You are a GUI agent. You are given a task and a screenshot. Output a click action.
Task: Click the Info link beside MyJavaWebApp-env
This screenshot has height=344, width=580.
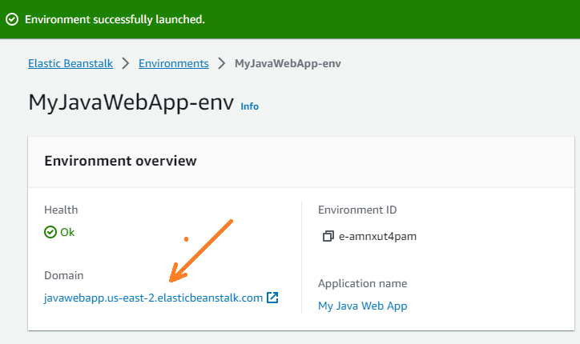tap(250, 106)
